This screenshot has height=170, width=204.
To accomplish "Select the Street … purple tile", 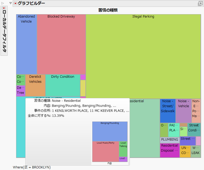I will click(x=188, y=141).
